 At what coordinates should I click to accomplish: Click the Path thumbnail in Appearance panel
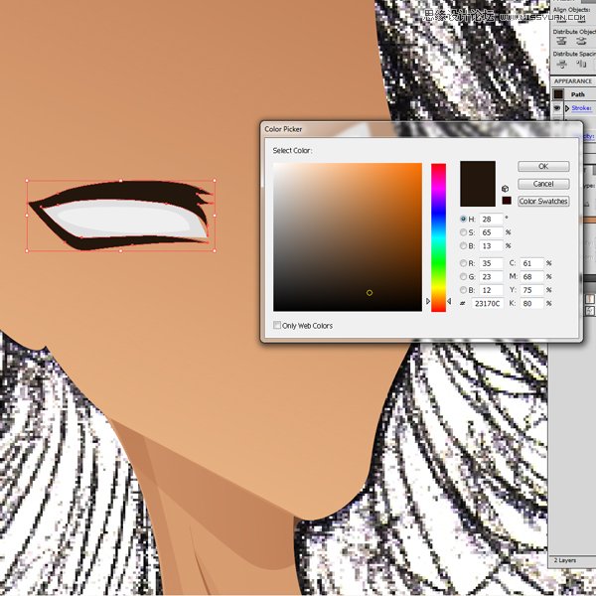[x=558, y=95]
